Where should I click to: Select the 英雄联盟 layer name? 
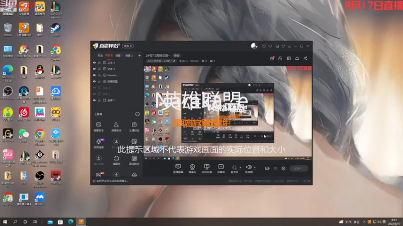click(112, 81)
